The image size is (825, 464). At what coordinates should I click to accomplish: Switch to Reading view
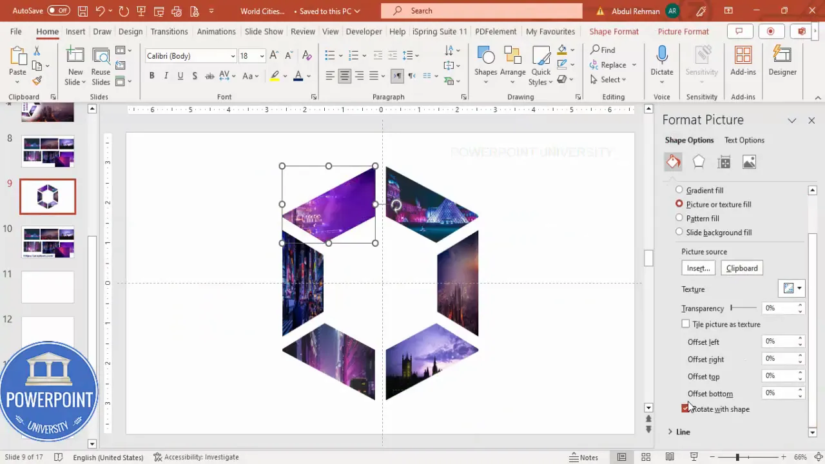(x=670, y=457)
